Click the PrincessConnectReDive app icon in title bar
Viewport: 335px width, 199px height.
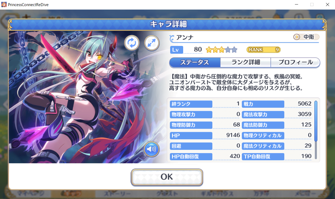click(4, 5)
